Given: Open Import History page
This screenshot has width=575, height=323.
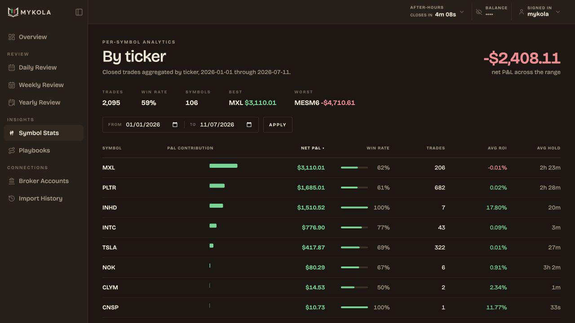Looking at the screenshot, I should click(44, 198).
